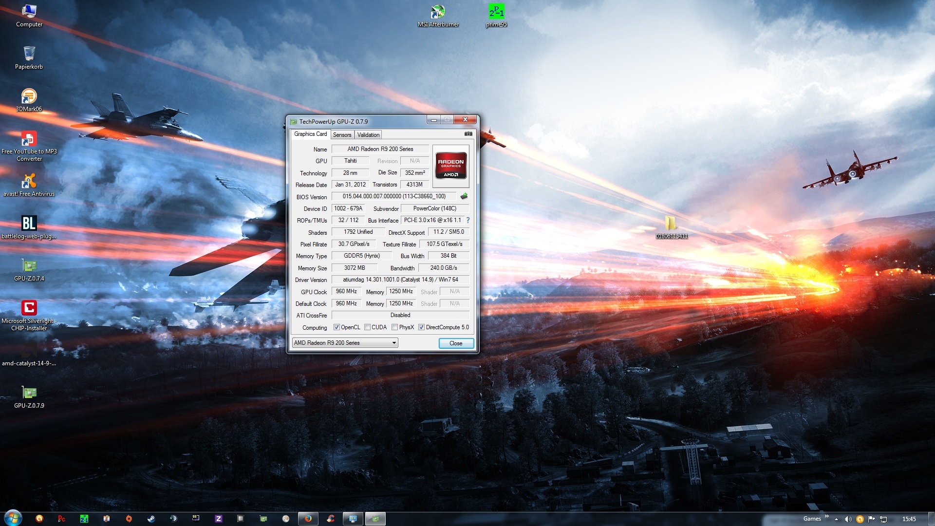Show hidden tray icons arrow
This screenshot has height=526, width=935.
click(836, 519)
